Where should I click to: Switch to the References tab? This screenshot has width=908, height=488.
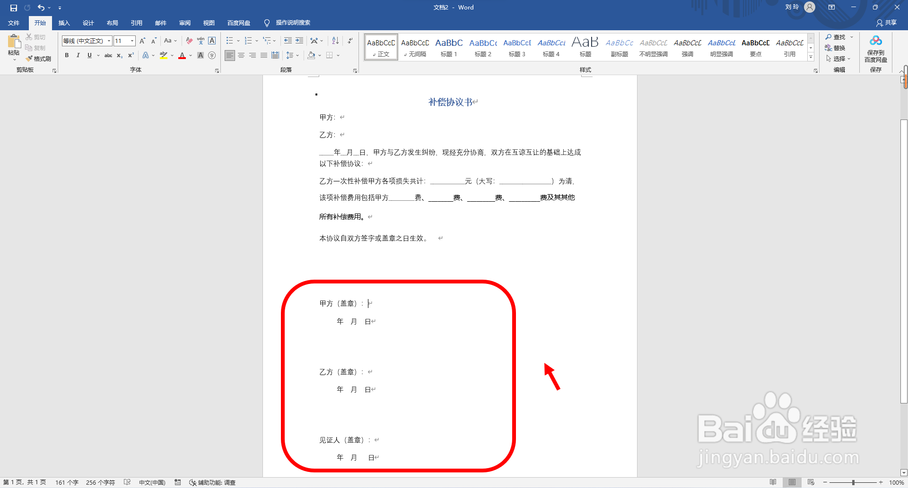coord(136,23)
